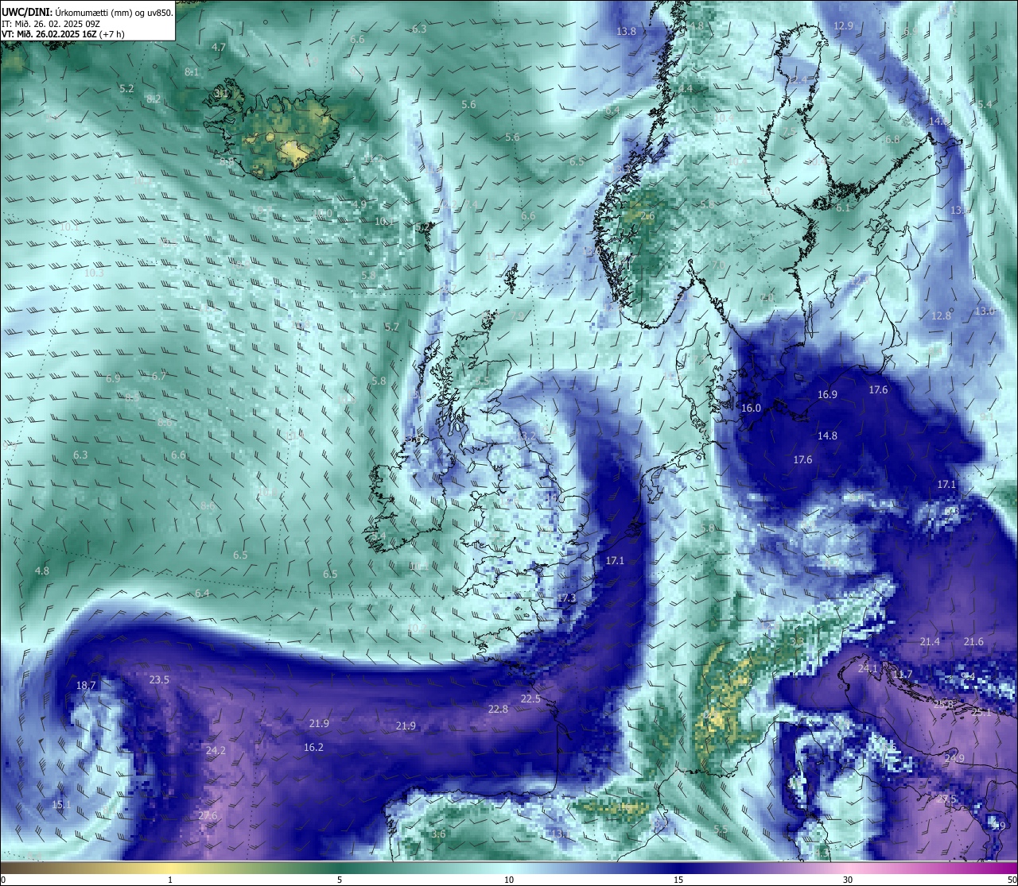Click the map value "18.7"

86,686
